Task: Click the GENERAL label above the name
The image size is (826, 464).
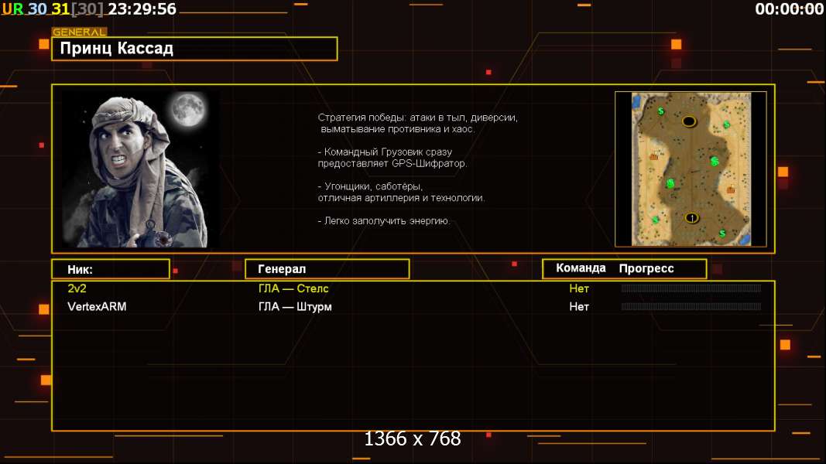Action: [x=79, y=32]
